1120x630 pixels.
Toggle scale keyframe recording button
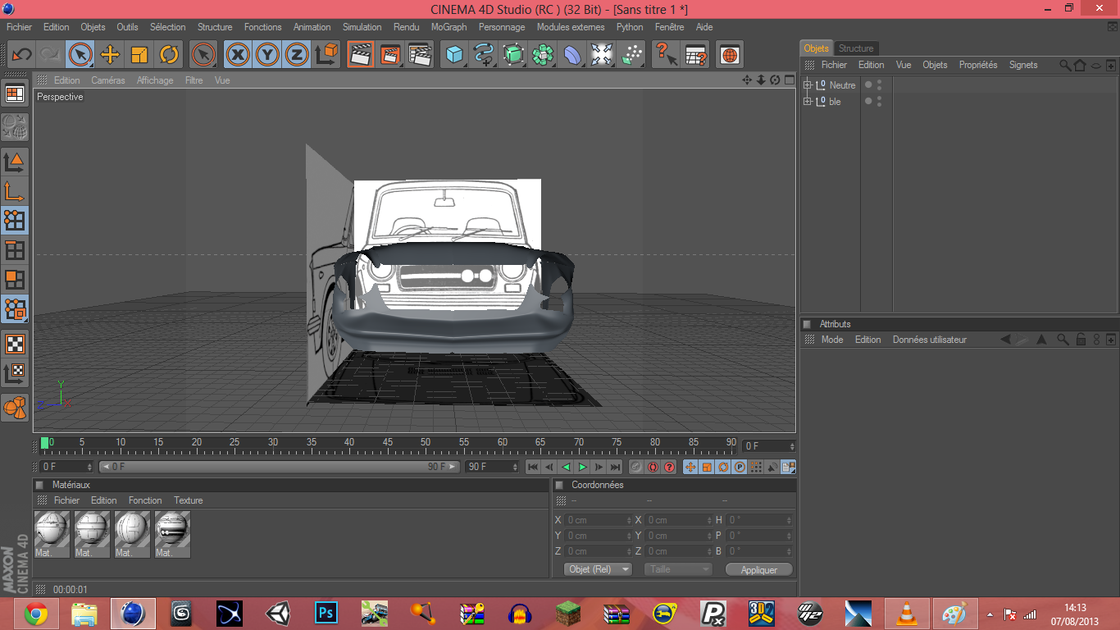click(x=707, y=467)
